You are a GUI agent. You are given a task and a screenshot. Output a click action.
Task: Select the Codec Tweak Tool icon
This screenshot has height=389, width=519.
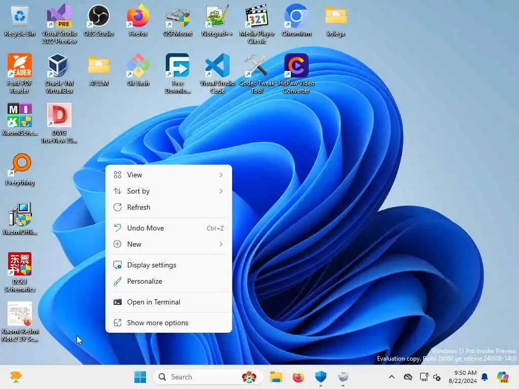click(x=257, y=73)
